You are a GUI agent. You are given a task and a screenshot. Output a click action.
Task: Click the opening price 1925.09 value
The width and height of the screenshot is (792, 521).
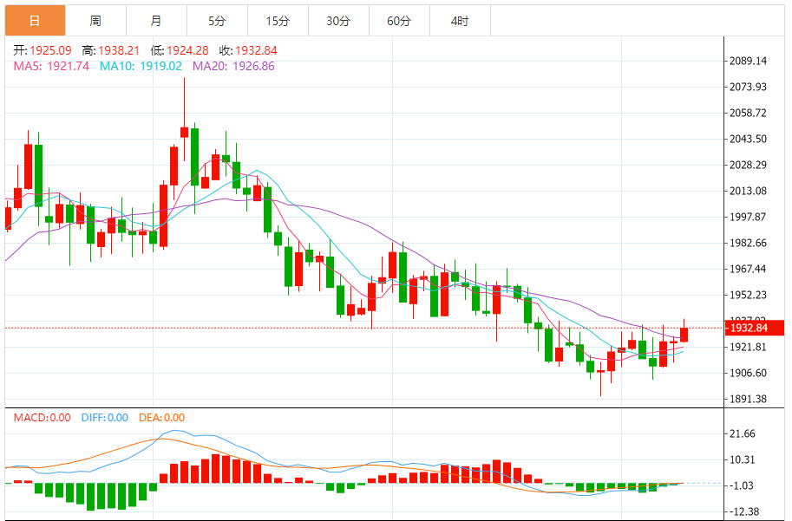[50, 50]
